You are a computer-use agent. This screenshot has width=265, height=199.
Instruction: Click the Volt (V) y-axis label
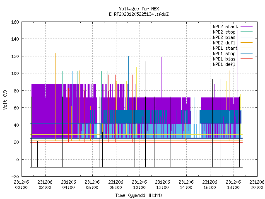pyautogui.click(x=5, y=99)
